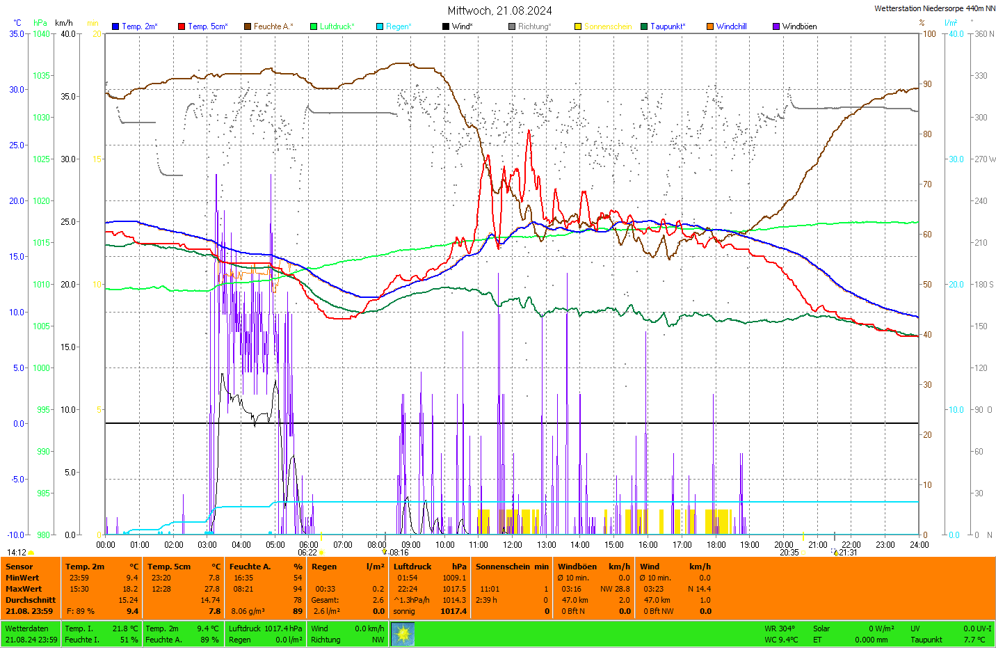
Task: Click the moonrise marker at 21:31
Action: 835,553
